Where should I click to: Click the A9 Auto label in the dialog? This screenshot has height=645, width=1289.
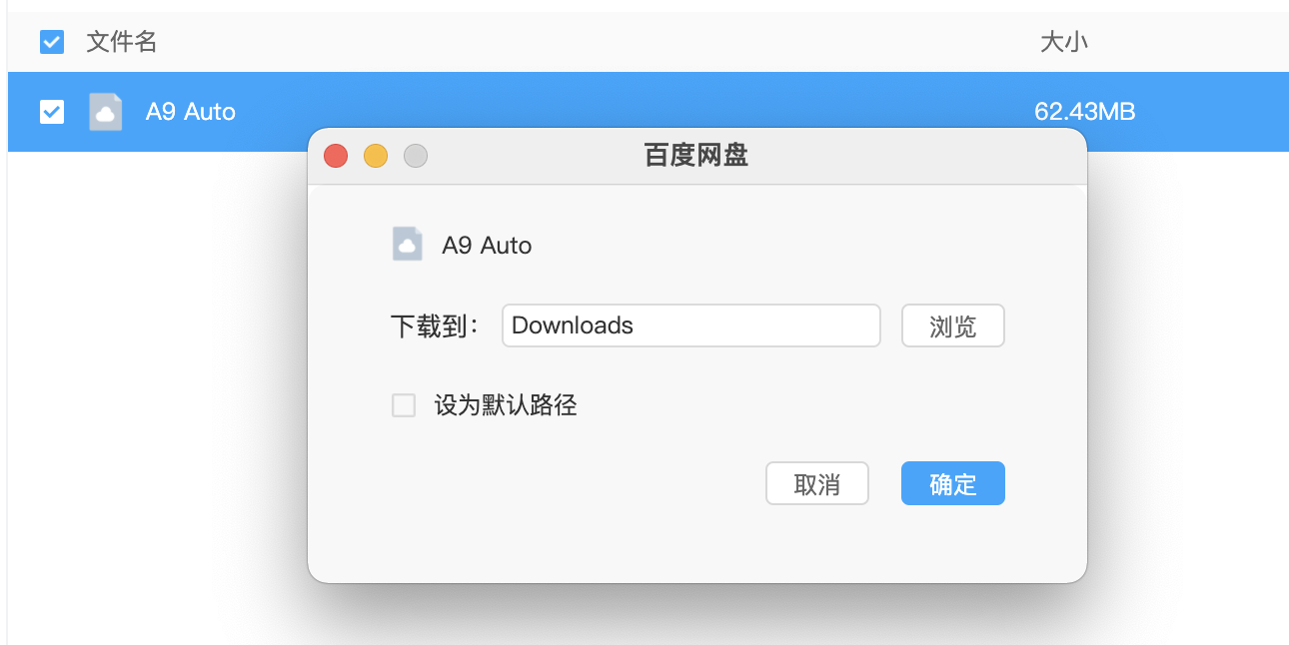[487, 246]
